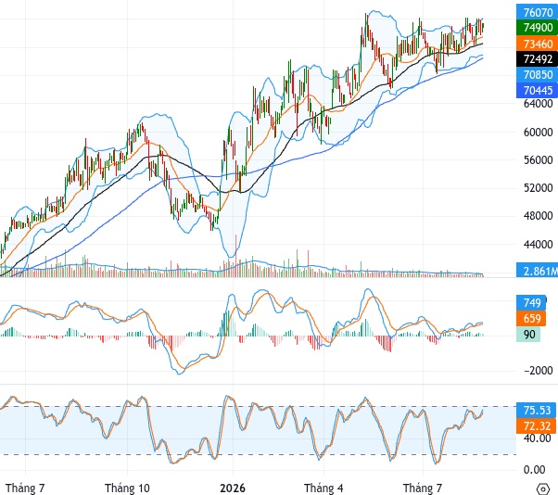This screenshot has width=558, height=495.
Task: Select the 2.861M volume label
Action: [537, 271]
